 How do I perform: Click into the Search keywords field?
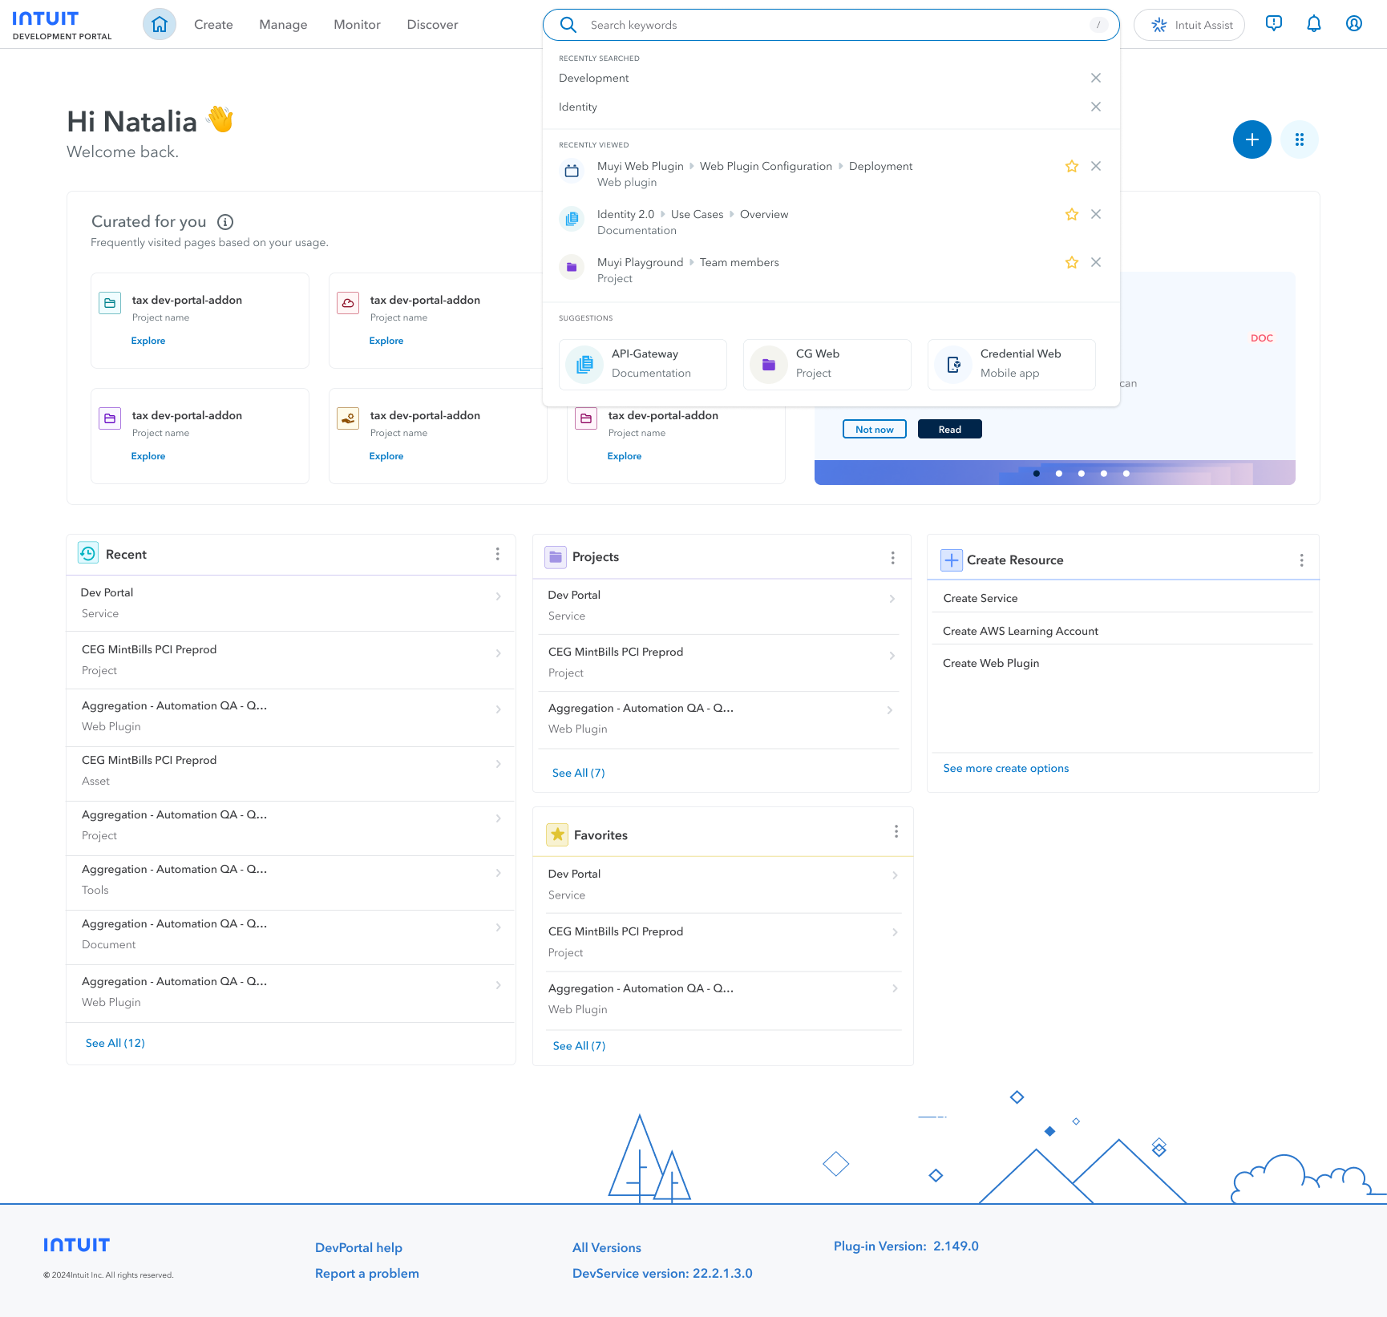(x=834, y=25)
